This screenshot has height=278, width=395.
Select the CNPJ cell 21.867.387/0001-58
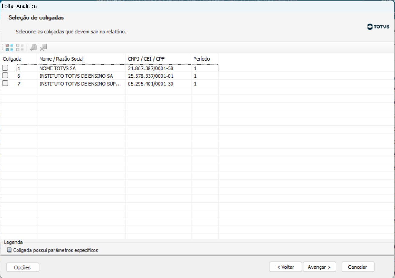coord(151,68)
